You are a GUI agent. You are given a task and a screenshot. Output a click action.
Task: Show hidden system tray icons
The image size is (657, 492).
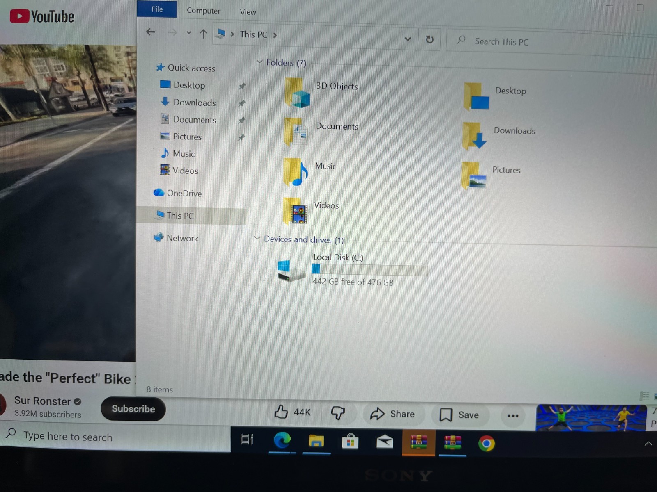click(x=648, y=444)
